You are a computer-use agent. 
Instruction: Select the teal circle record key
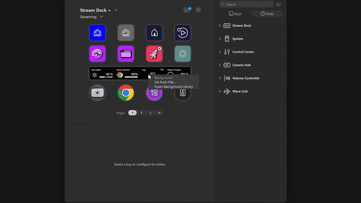[183, 54]
